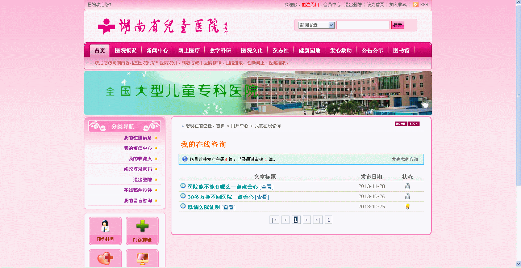Screen dimensions: 521x268
Task: Click the BACK icon button
Action: click(x=413, y=124)
